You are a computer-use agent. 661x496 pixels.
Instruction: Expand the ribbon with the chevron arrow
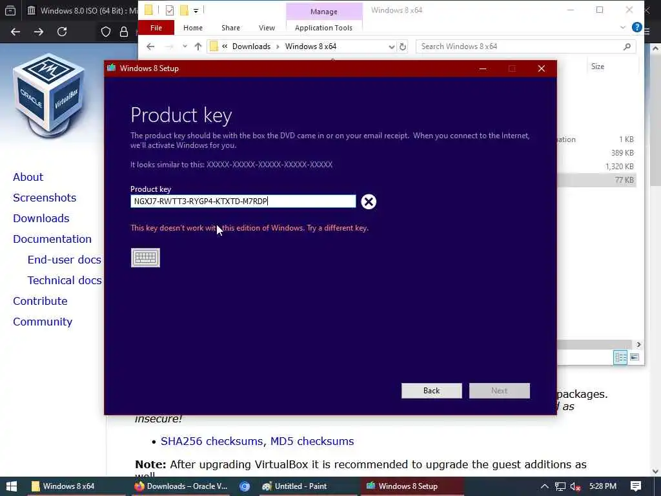pyautogui.click(x=623, y=27)
